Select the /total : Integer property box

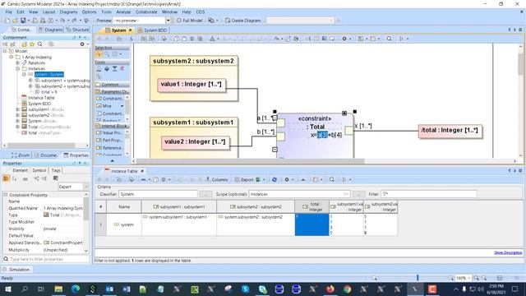450,131
